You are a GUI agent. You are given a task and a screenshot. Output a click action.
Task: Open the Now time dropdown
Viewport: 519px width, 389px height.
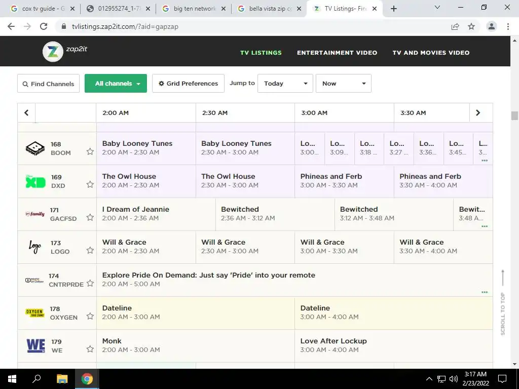click(344, 84)
